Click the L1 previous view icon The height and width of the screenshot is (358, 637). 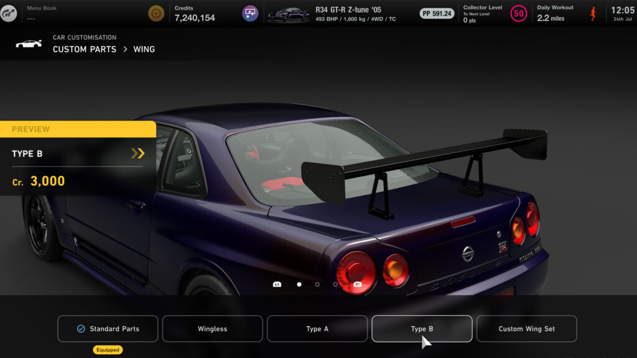(x=277, y=284)
